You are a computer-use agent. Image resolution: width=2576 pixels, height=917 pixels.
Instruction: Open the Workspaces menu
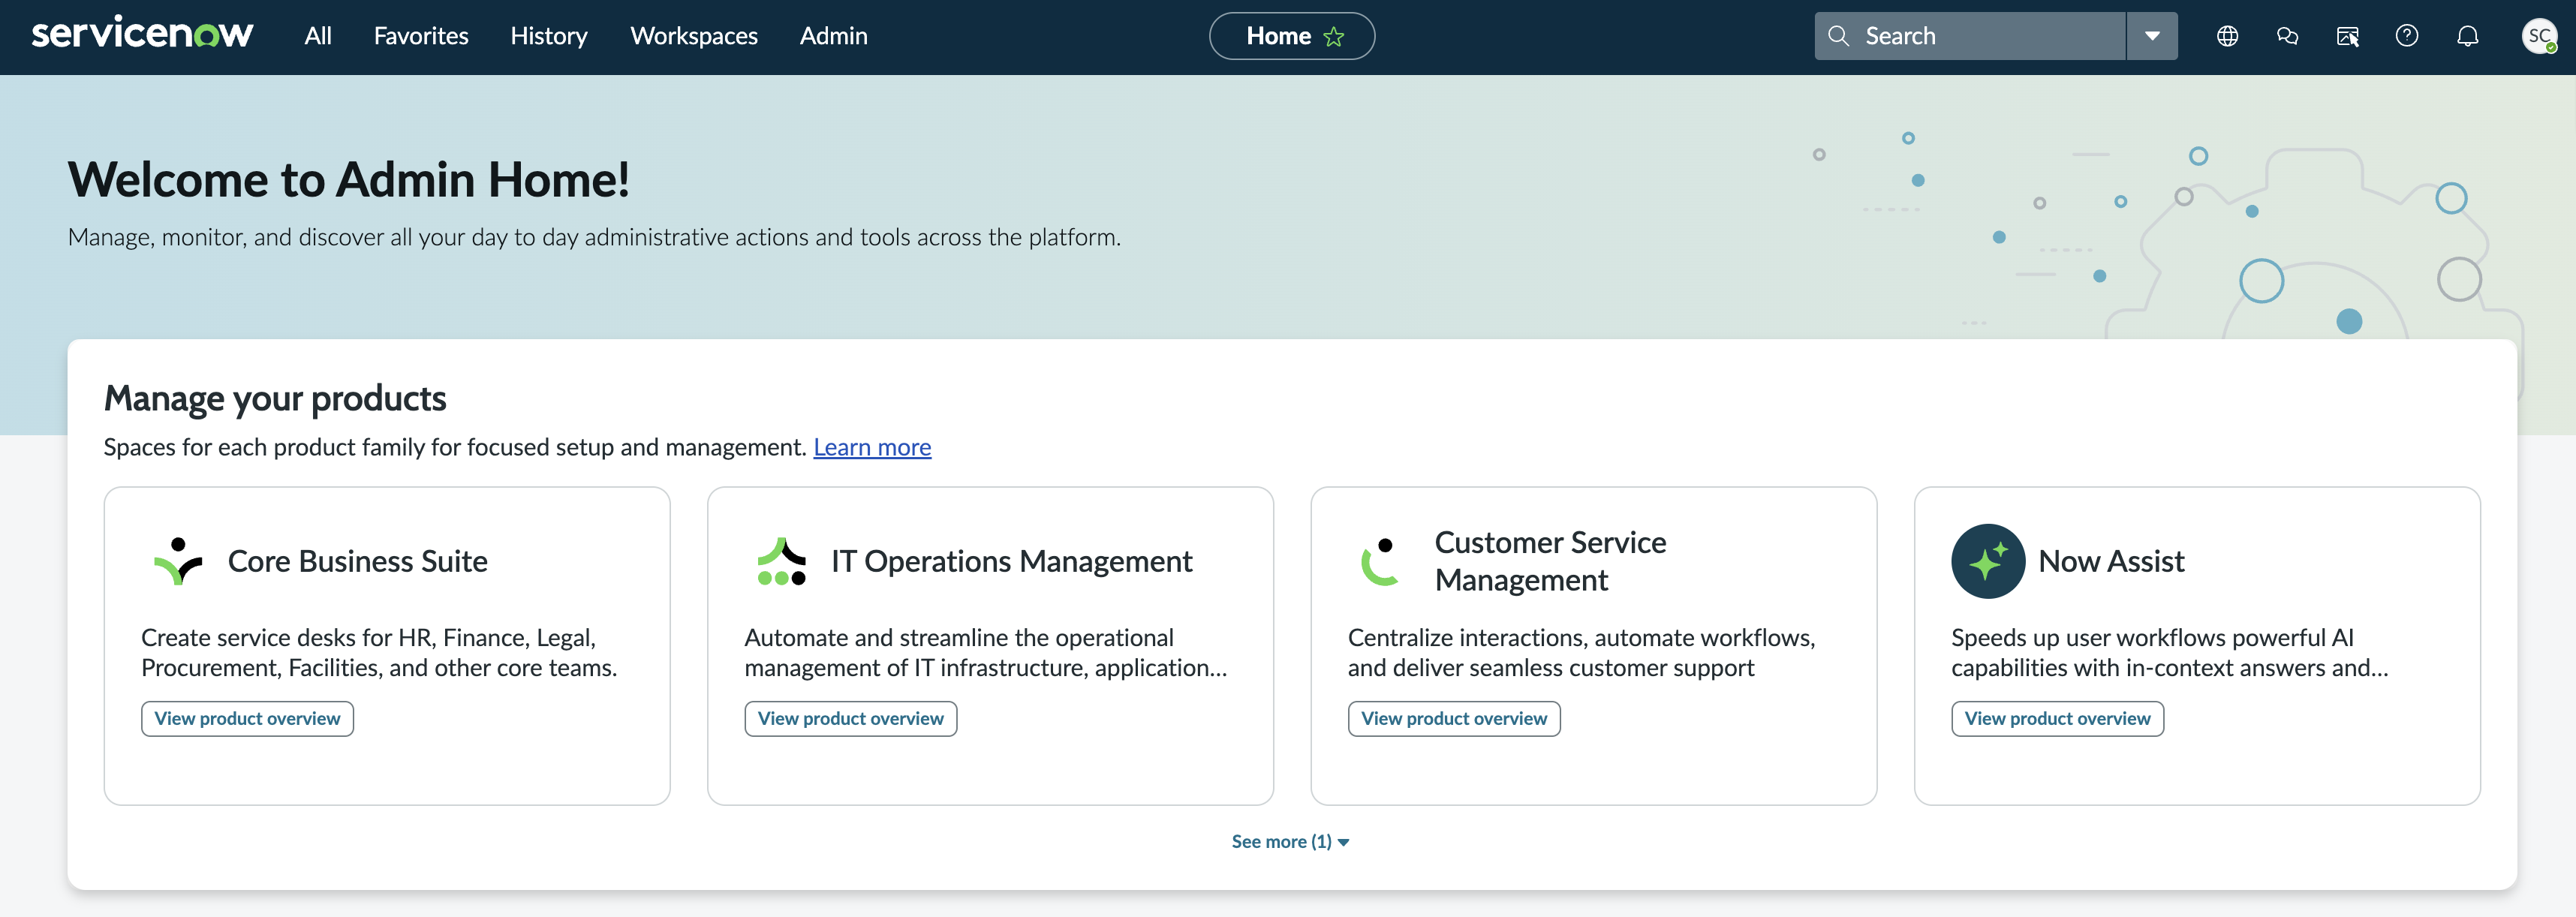click(694, 36)
